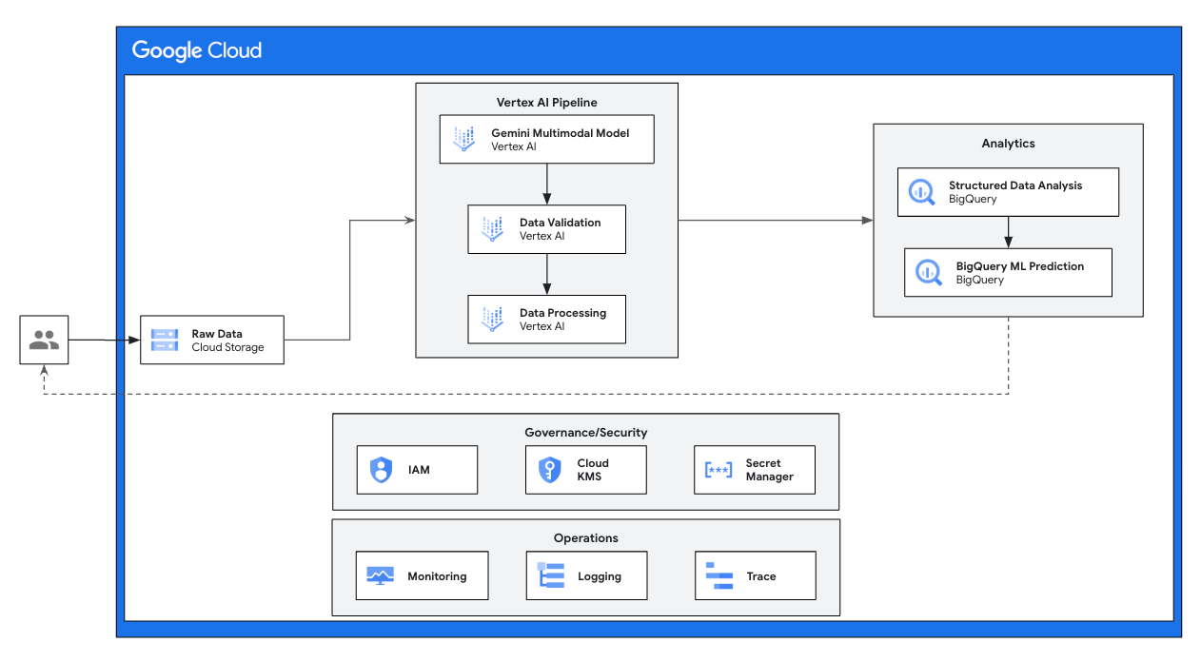Click the BigQuery icon for BigQuery ML Prediction
Screen dimensions: 1201x662
928,273
